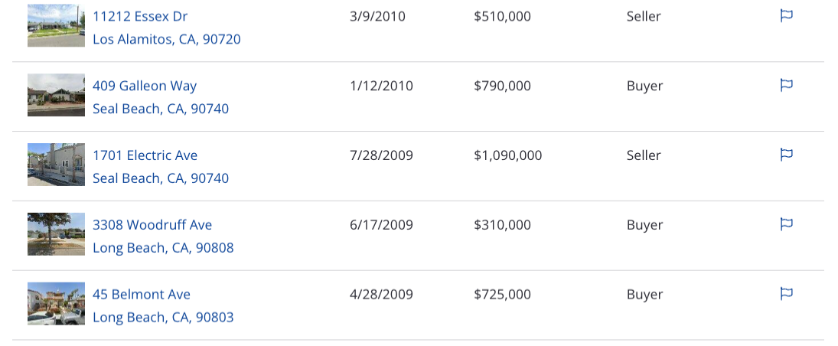Click Los Alamitos, CA, 90720 link
838x346 pixels.
(x=167, y=40)
